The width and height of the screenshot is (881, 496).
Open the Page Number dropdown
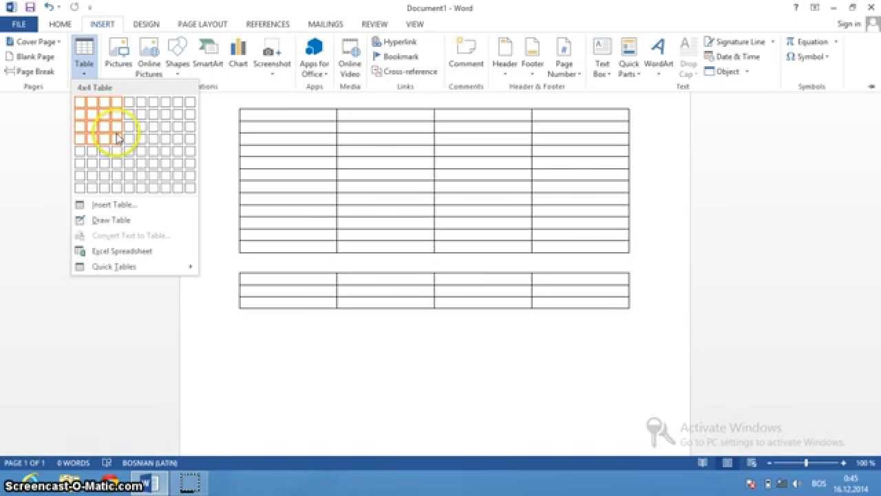pyautogui.click(x=564, y=58)
